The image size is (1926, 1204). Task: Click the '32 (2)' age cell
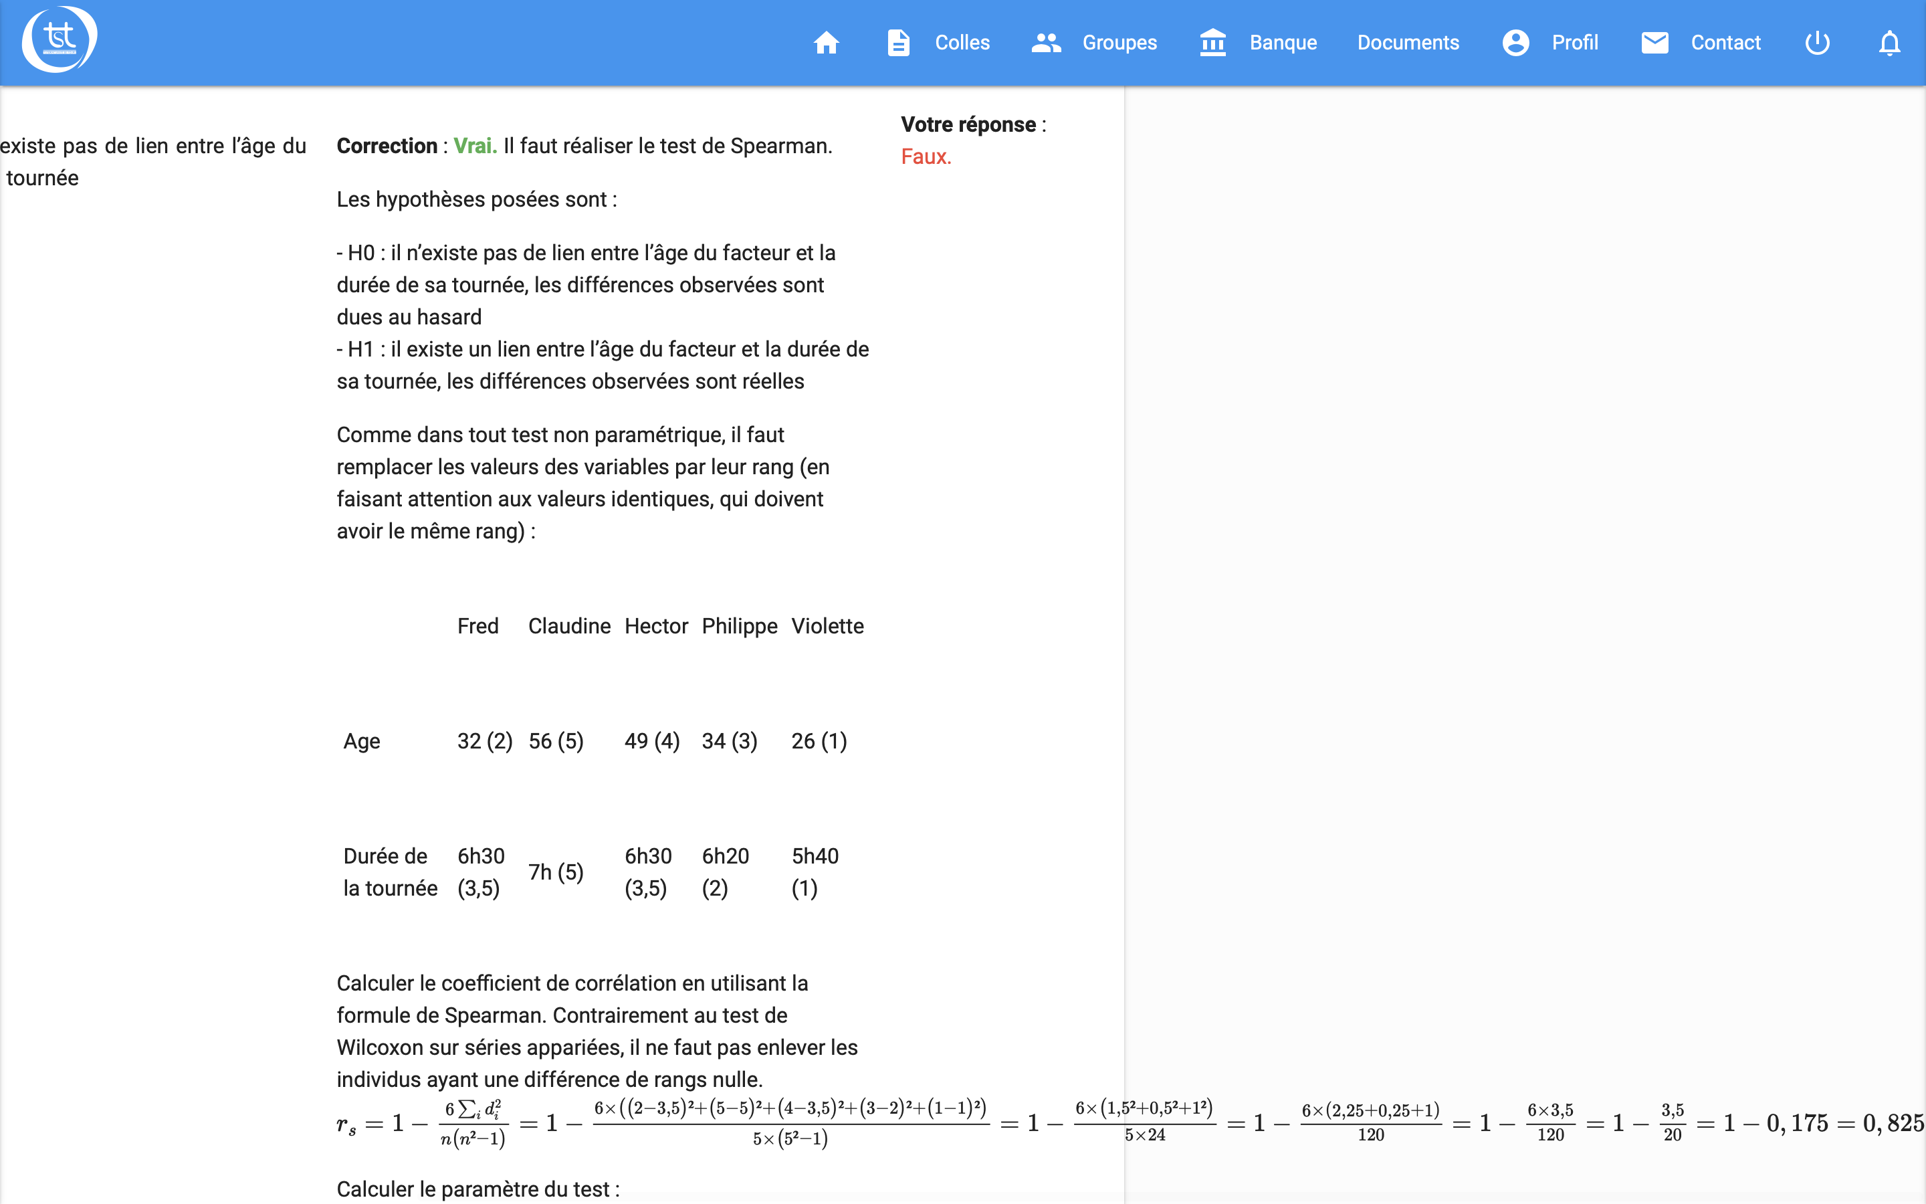(485, 741)
